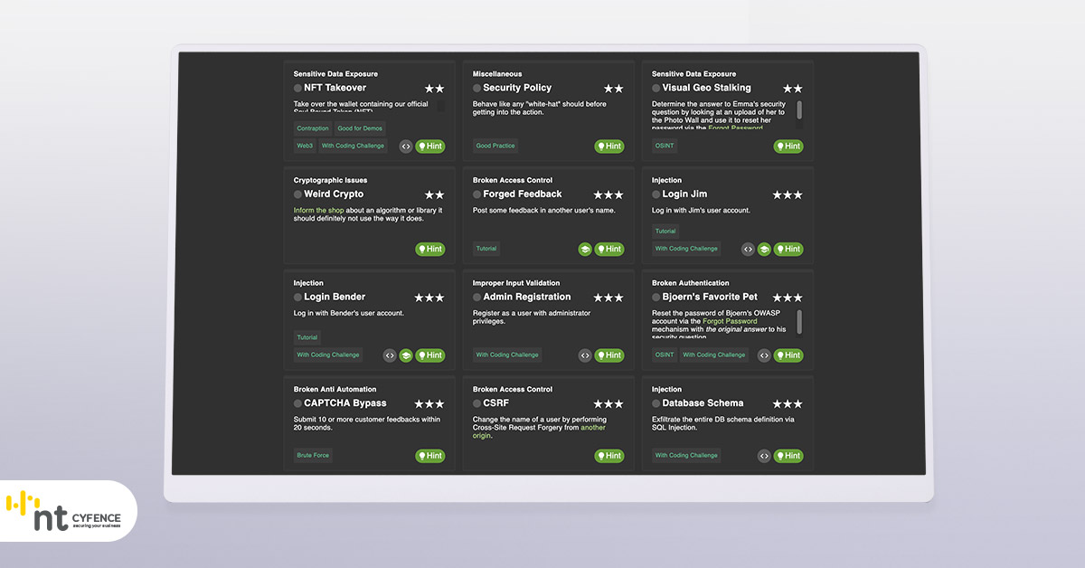
Task: Open code snippet icon for Admin Registration
Action: [585, 356]
